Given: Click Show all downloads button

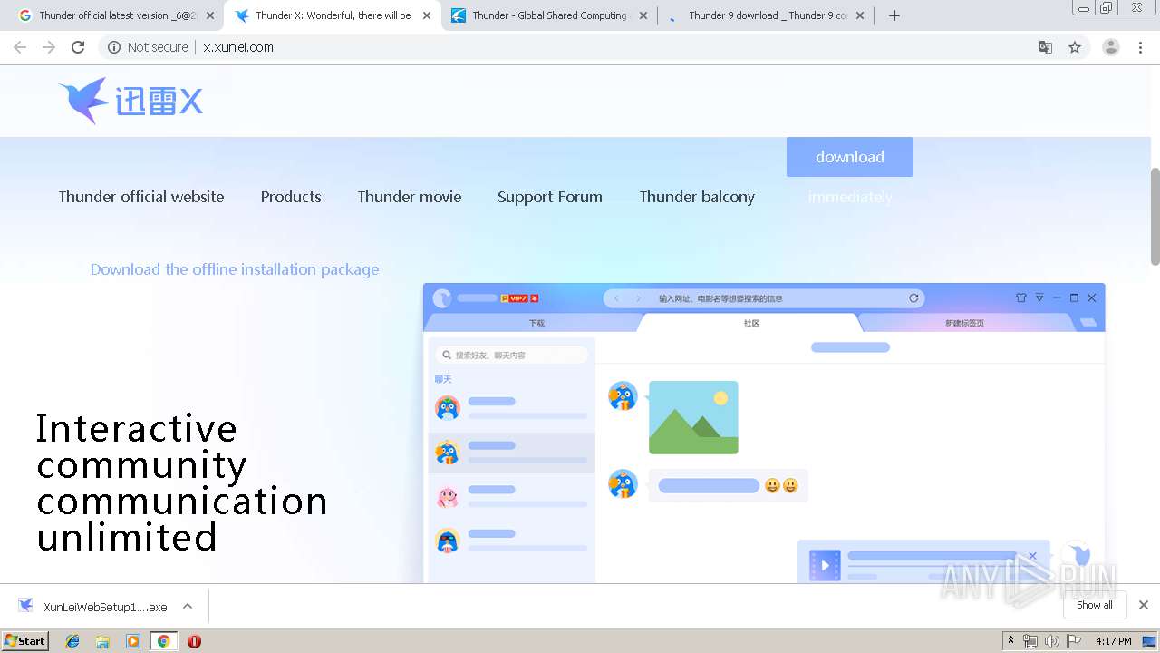Looking at the screenshot, I should click(x=1094, y=605).
